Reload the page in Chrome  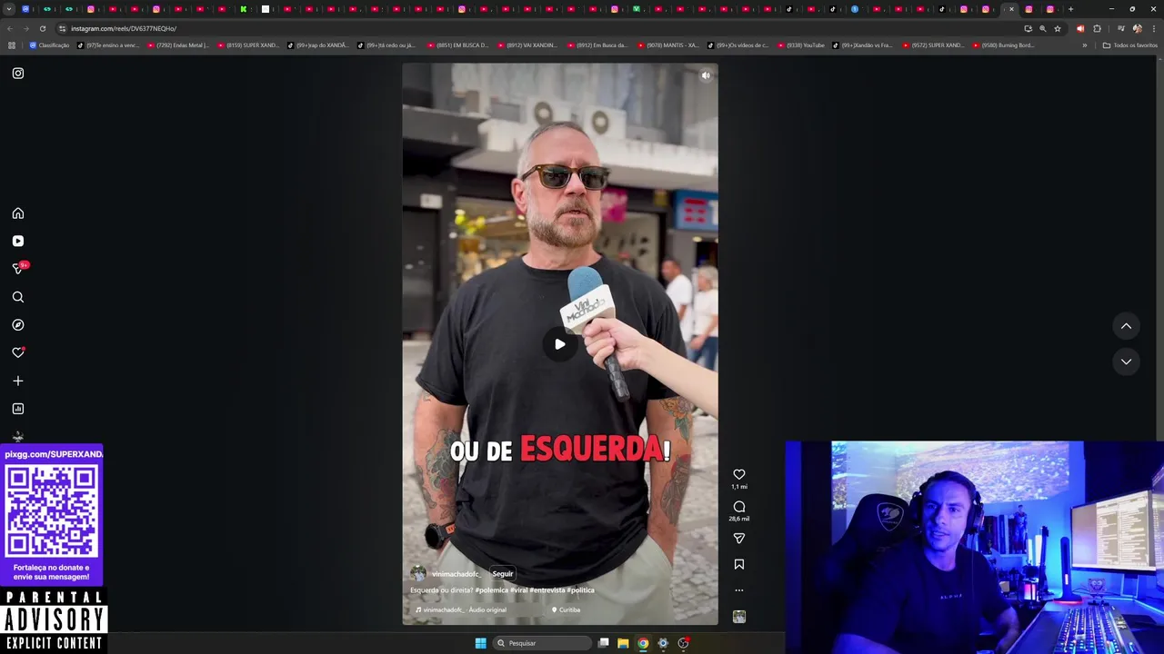pos(42,28)
